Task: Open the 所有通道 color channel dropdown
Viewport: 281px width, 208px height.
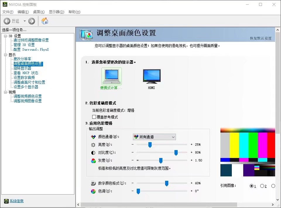Action: click(154, 137)
